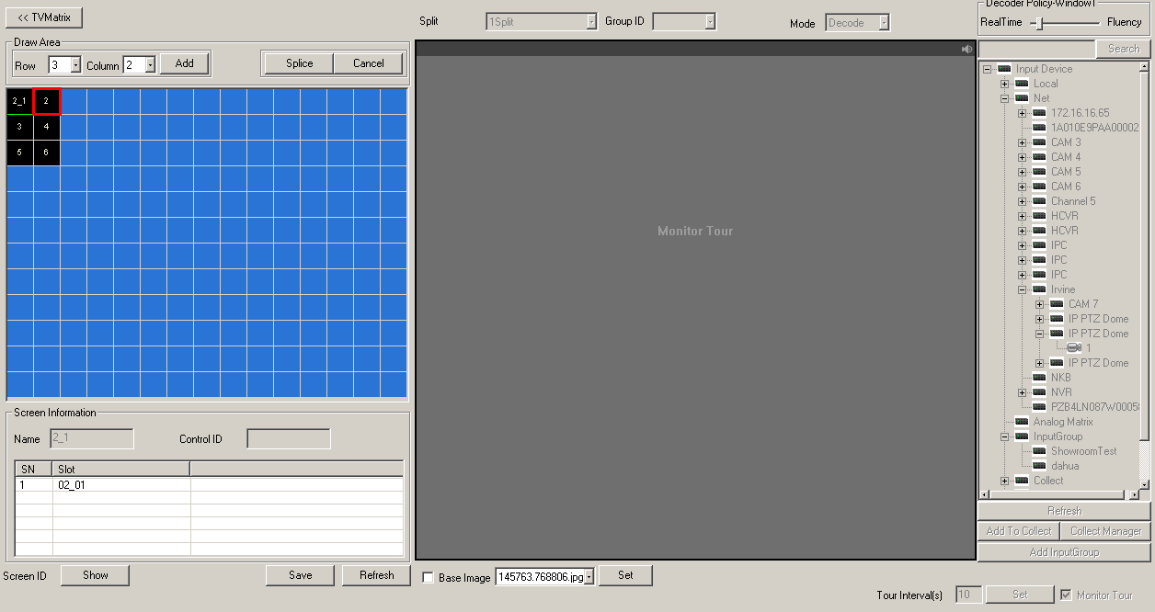Viewport: 1155px width, 612px height.
Task: Click the screen Name field showing 2_1
Action: (91, 439)
